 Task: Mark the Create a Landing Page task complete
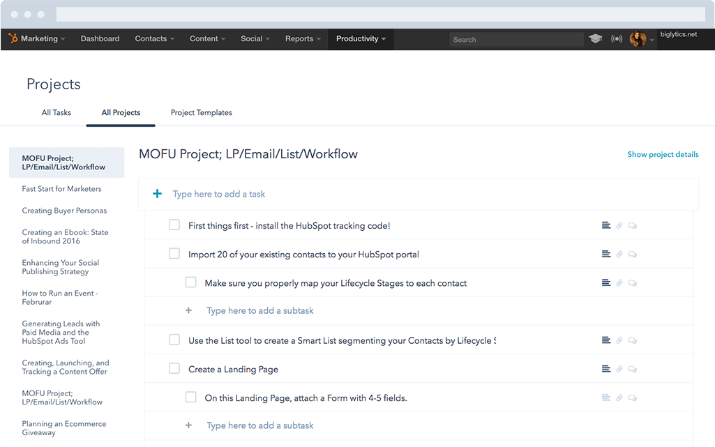pyautogui.click(x=173, y=369)
